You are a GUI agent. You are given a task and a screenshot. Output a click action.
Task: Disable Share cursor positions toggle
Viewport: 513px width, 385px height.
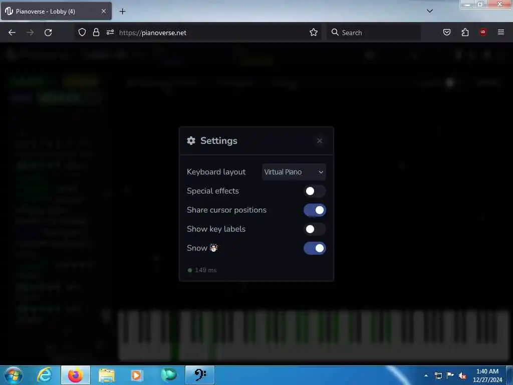pos(315,210)
